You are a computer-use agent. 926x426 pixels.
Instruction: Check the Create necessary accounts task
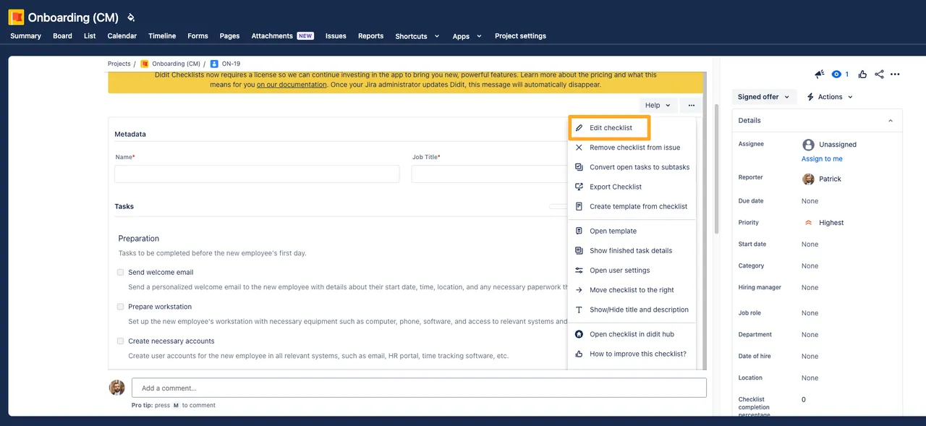pos(121,341)
